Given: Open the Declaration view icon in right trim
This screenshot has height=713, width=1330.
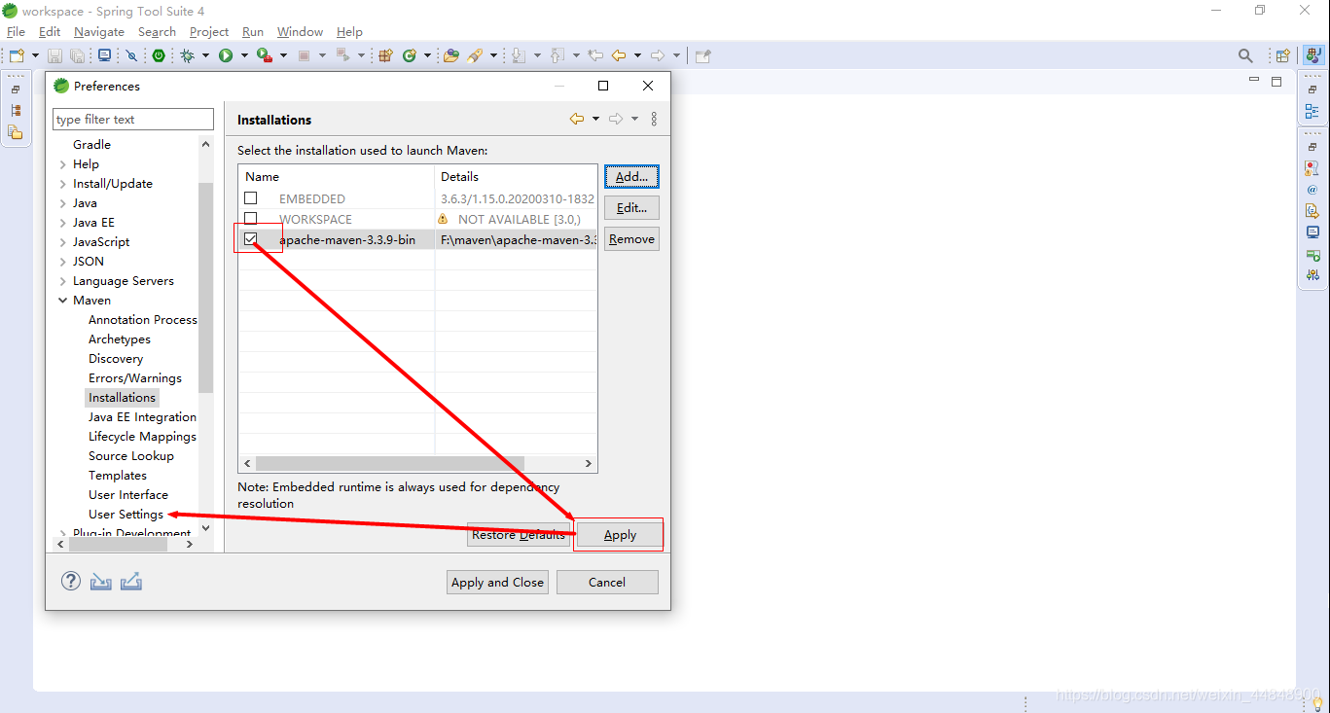Looking at the screenshot, I should tap(1312, 211).
